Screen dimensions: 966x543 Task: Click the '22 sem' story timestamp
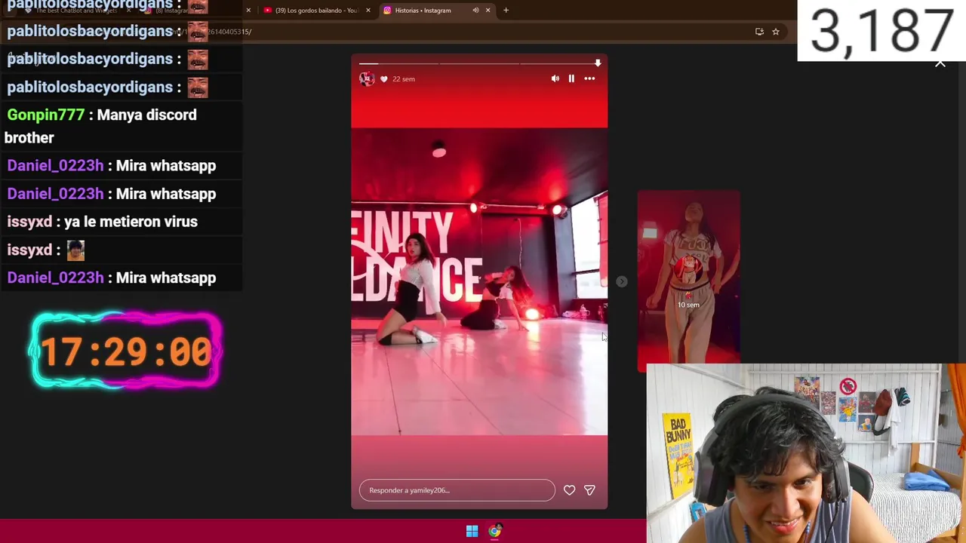coord(404,79)
